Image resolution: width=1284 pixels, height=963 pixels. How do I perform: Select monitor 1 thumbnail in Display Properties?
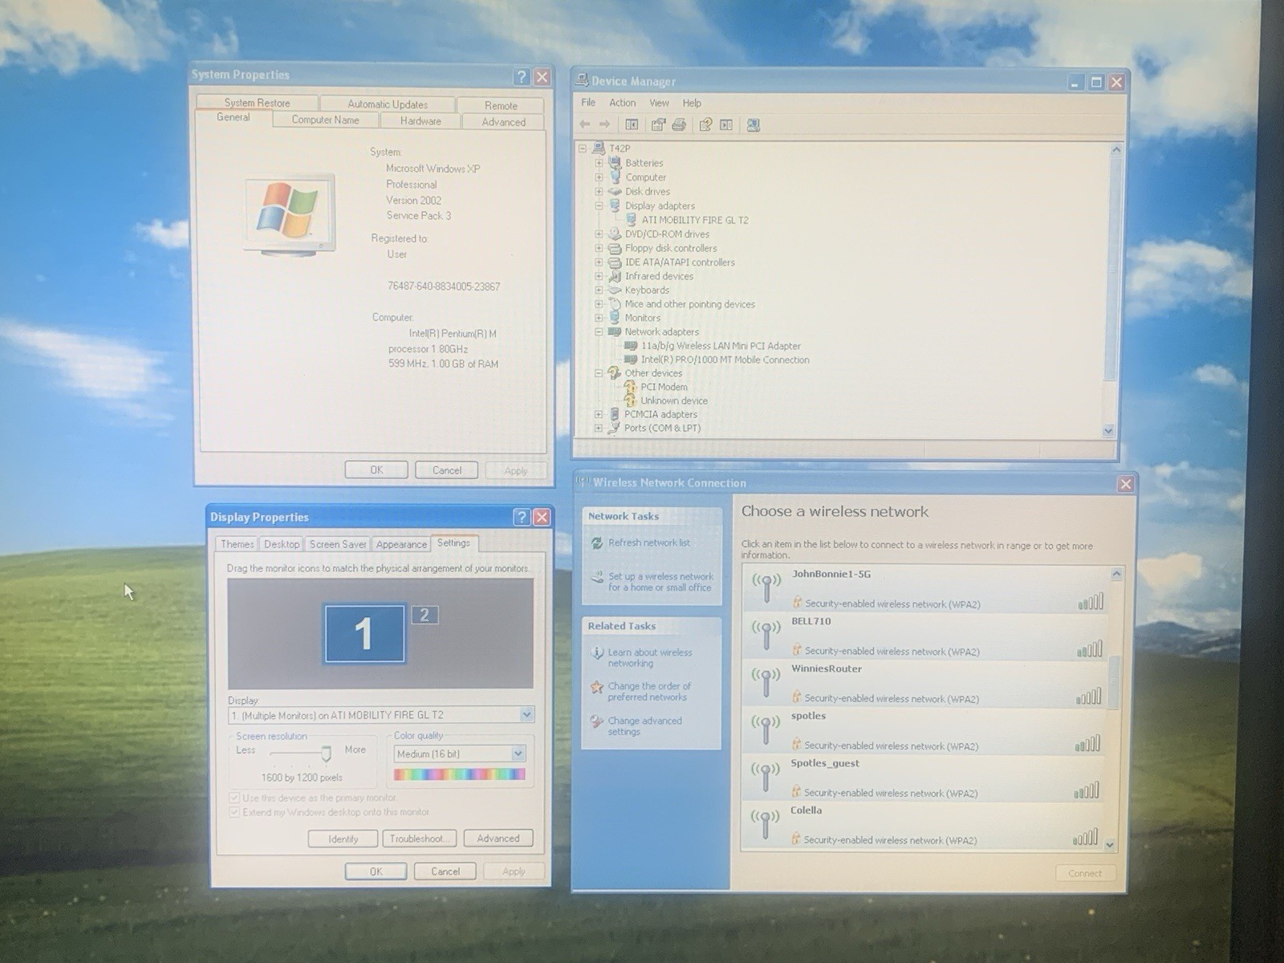point(364,634)
